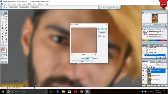Select the Brush tool
The height and width of the screenshot is (94, 168).
pyautogui.click(x=6, y=25)
